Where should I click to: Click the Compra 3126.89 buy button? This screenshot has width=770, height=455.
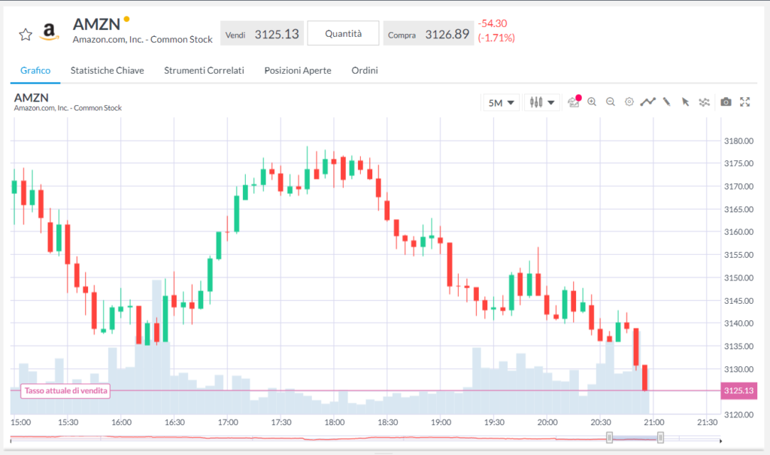tap(428, 33)
